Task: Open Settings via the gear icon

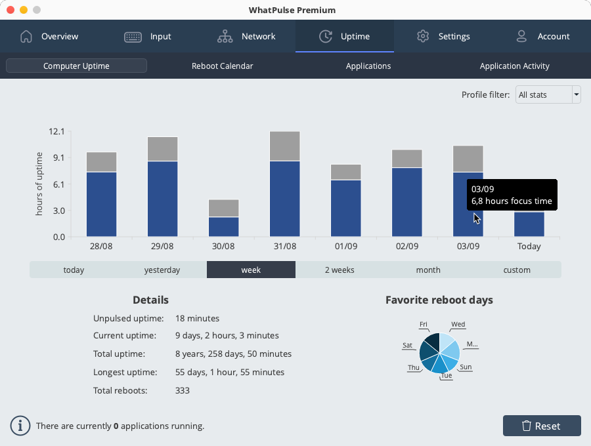Action: [422, 37]
